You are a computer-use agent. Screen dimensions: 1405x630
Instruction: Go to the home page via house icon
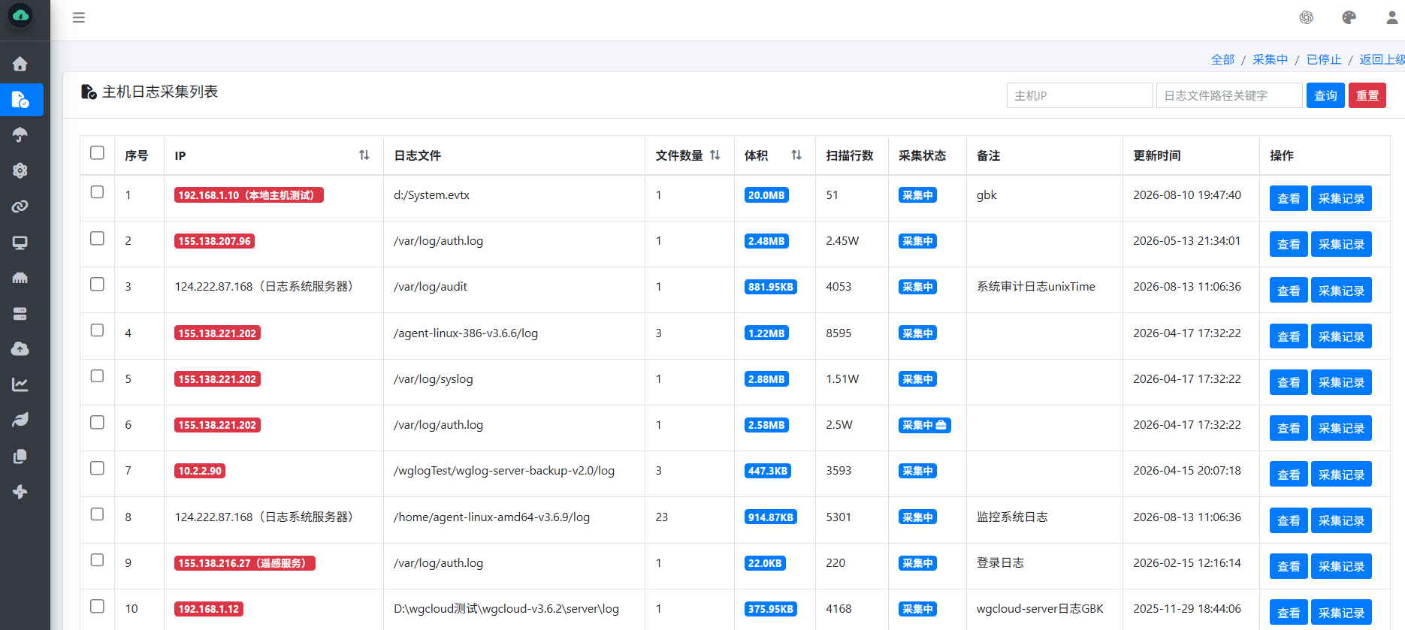pyautogui.click(x=20, y=64)
